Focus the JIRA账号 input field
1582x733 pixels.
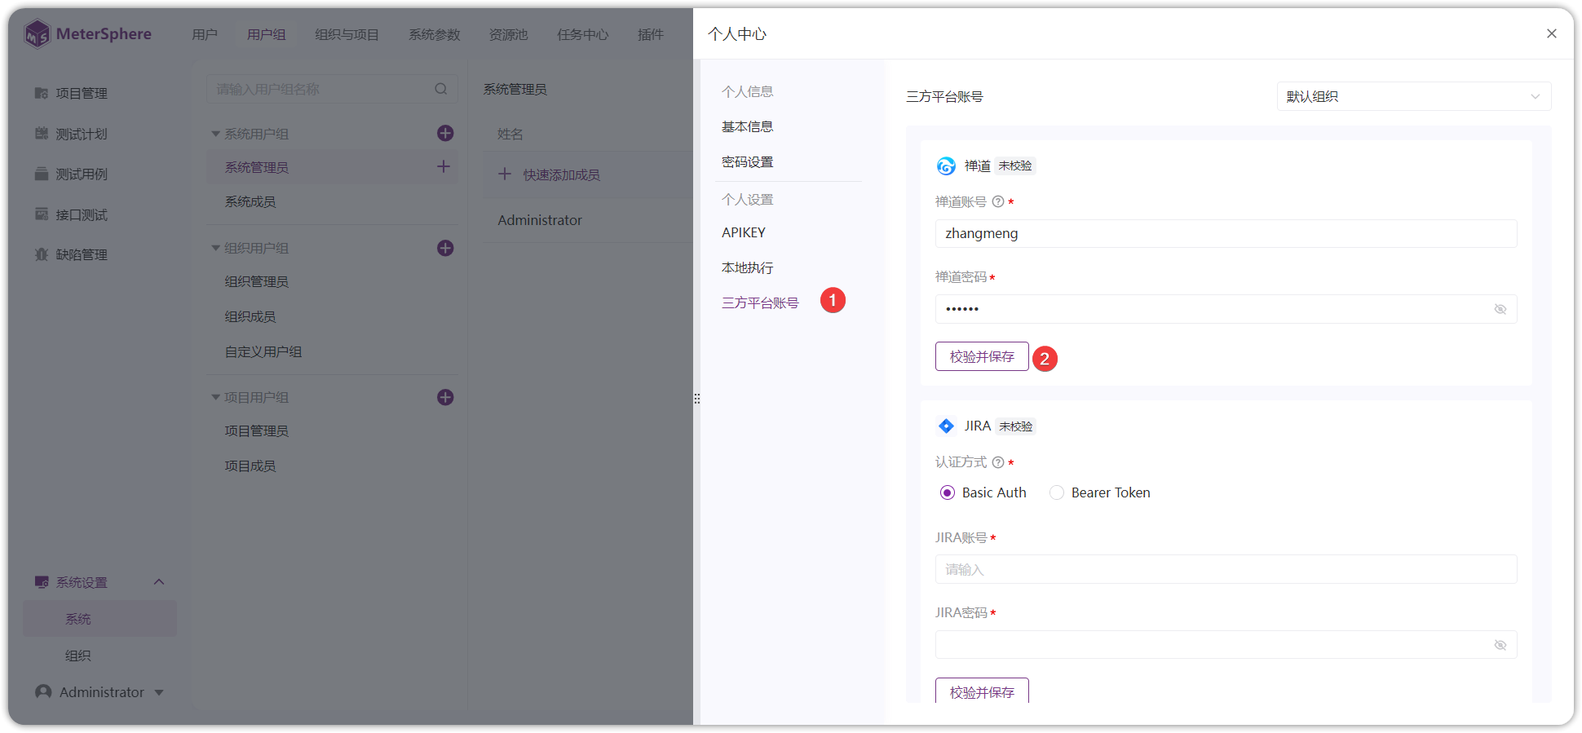tap(1226, 569)
